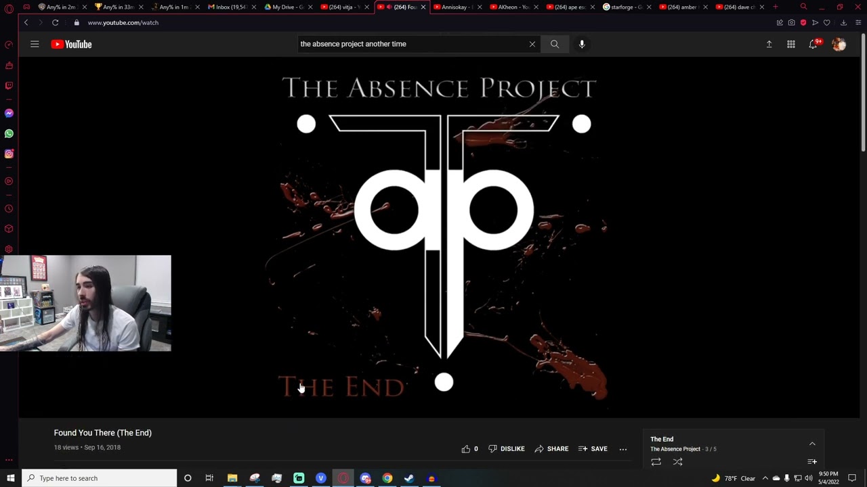The height and width of the screenshot is (487, 867).
Task: Open File Explorer from the taskbar
Action: [232, 478]
